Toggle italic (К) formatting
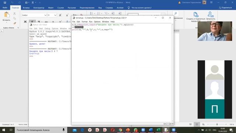 (32, 21)
